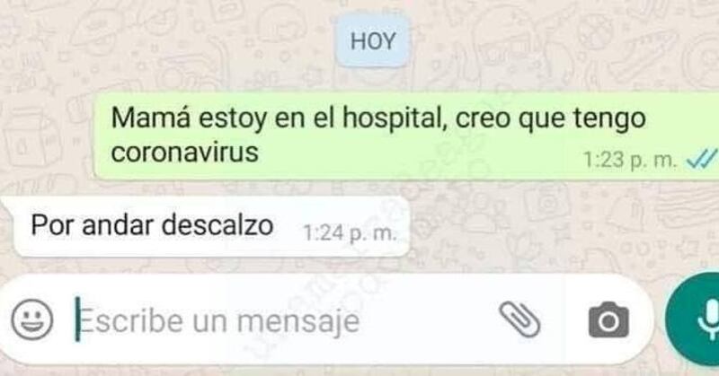Open the camera icon in message bar

click(608, 319)
